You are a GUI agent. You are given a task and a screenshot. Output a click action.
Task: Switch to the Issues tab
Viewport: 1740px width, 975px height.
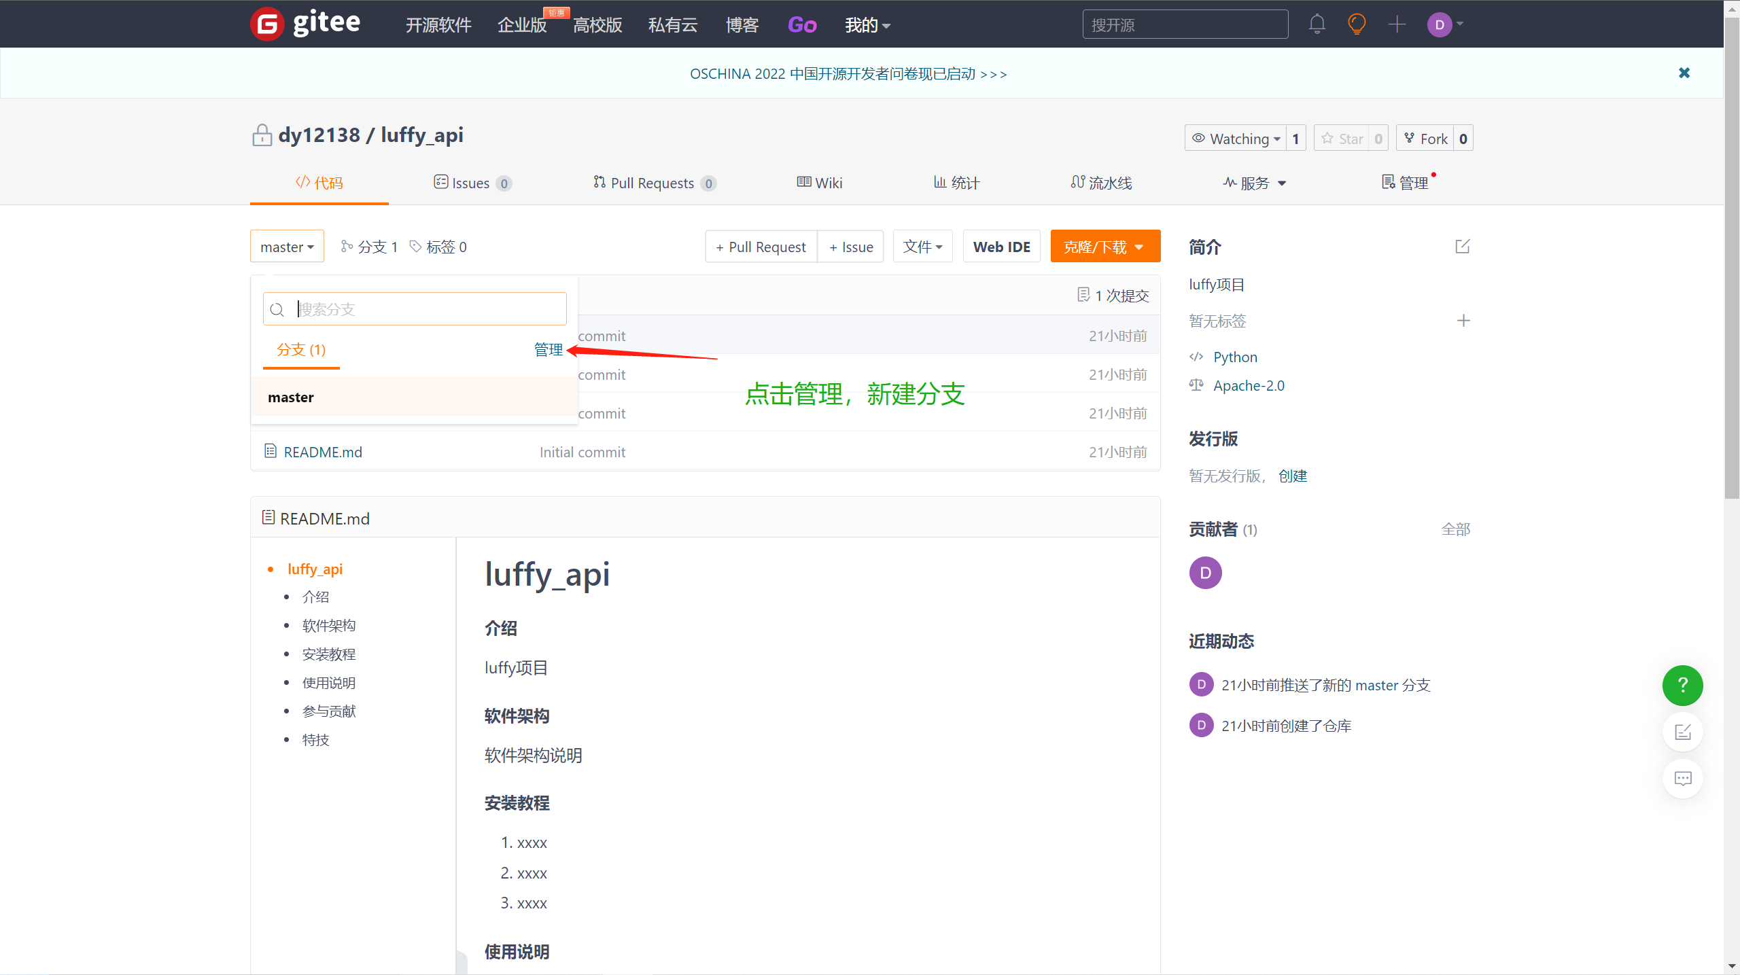tap(471, 183)
